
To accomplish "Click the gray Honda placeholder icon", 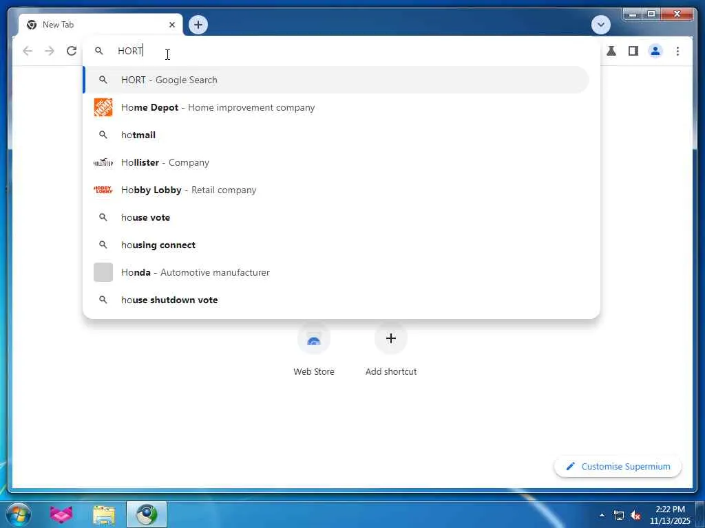I will click(x=103, y=272).
